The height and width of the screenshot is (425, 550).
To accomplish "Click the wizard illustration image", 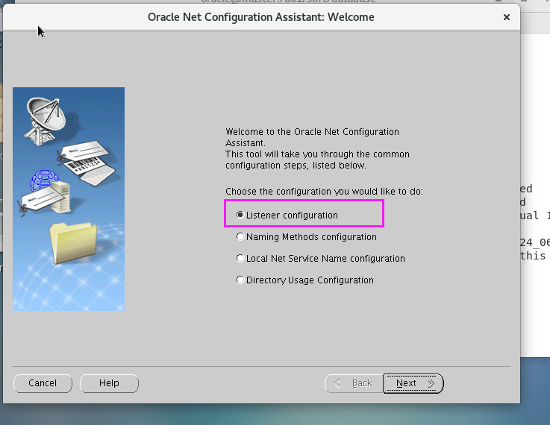I will tap(69, 199).
